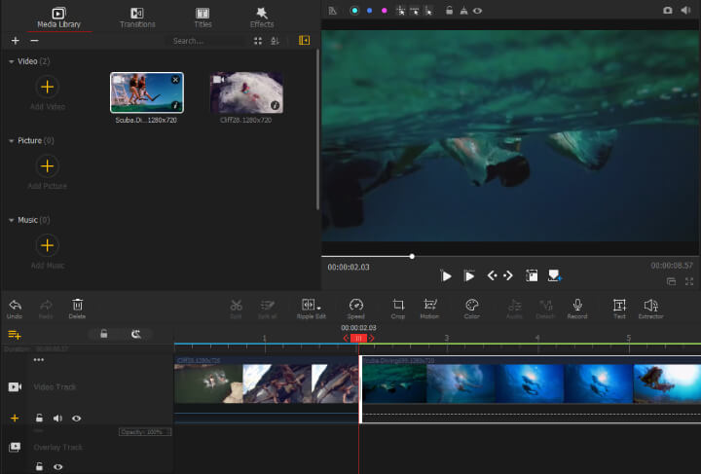Start voice Record with microphone icon
The image size is (701, 474).
pyautogui.click(x=577, y=307)
